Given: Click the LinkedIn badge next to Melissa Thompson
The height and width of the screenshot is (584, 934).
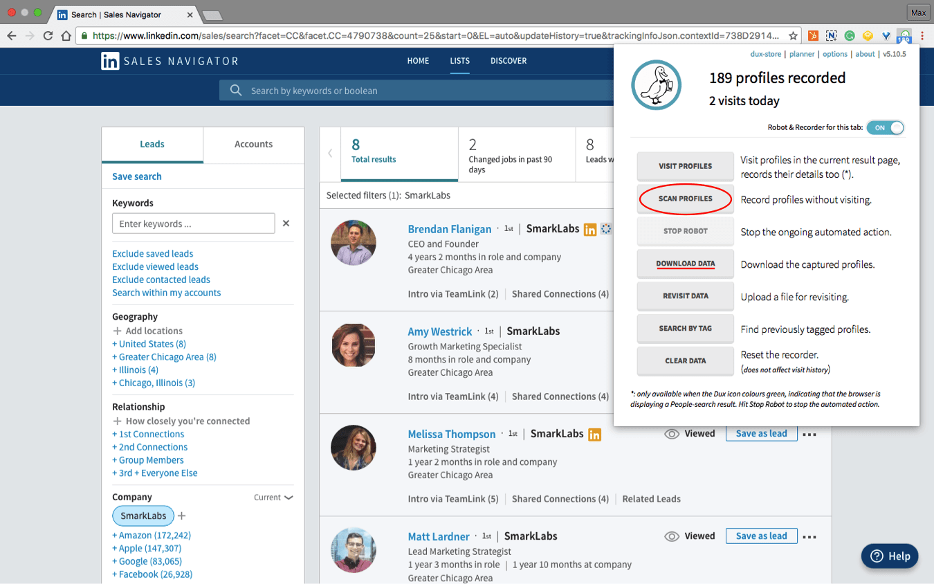Looking at the screenshot, I should coord(594,435).
